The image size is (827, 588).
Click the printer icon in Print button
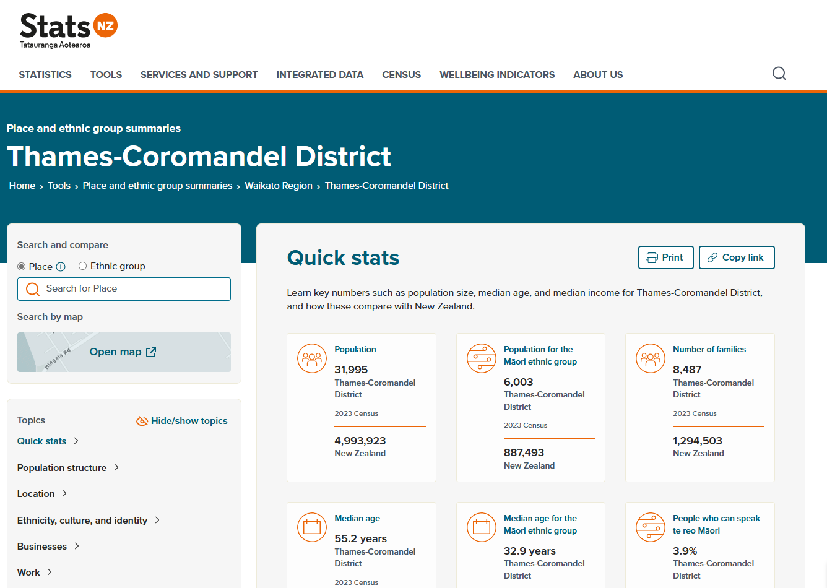pos(652,257)
